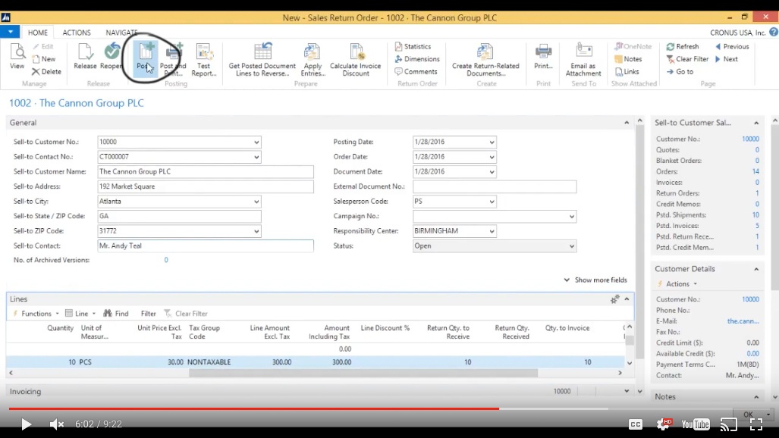Run Calculate Invoice Discount

coord(355,59)
